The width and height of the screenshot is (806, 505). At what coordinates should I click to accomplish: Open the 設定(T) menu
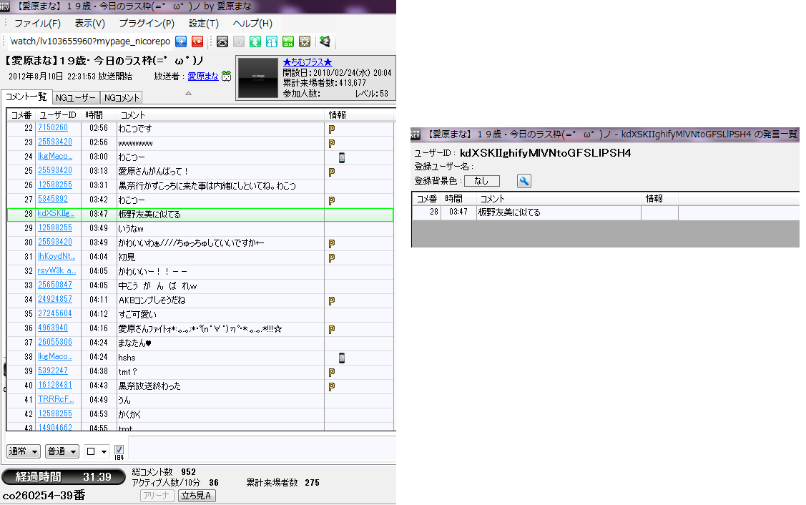(204, 24)
